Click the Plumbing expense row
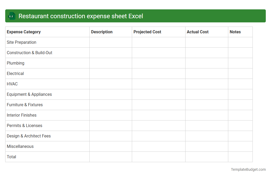Viewport: 271px width, 177px height. [x=16, y=63]
